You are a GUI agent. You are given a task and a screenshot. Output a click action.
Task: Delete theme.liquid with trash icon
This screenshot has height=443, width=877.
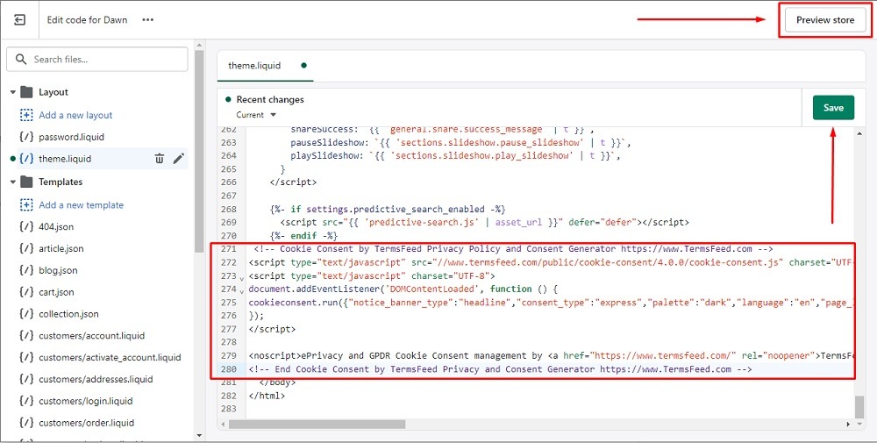click(160, 159)
